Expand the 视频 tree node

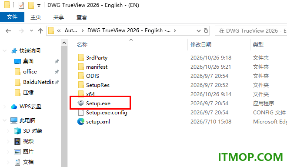[8, 141]
